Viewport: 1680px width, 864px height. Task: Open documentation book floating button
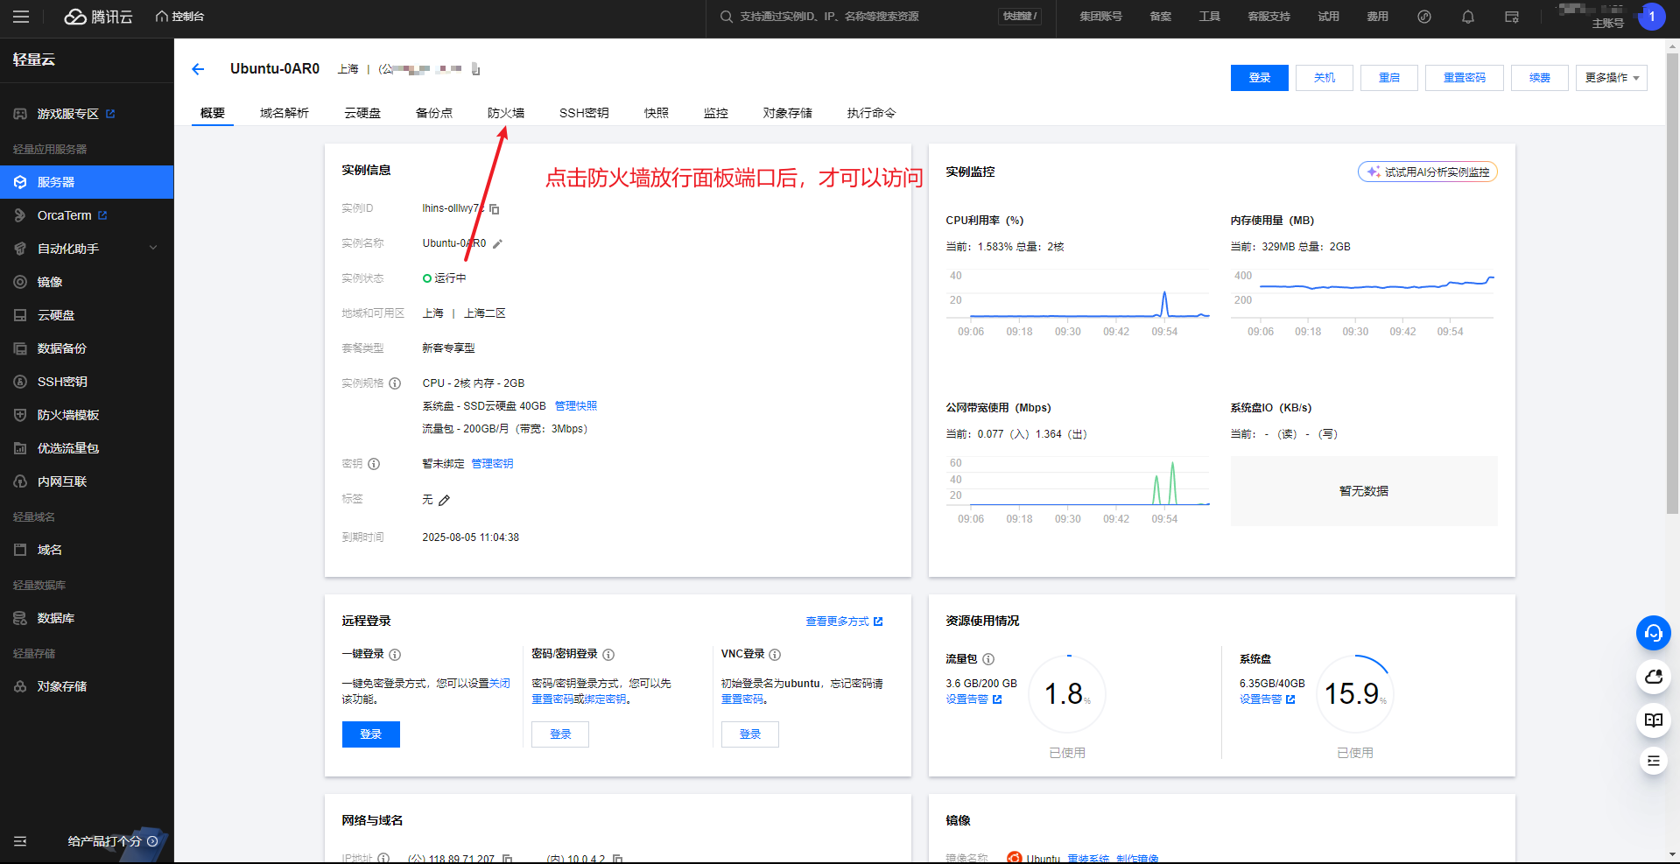tap(1654, 720)
